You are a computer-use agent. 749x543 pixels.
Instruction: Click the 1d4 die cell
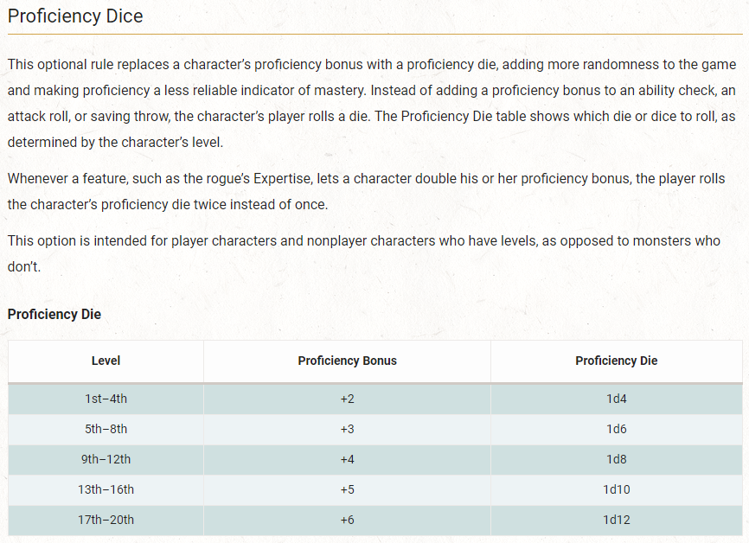pos(616,399)
